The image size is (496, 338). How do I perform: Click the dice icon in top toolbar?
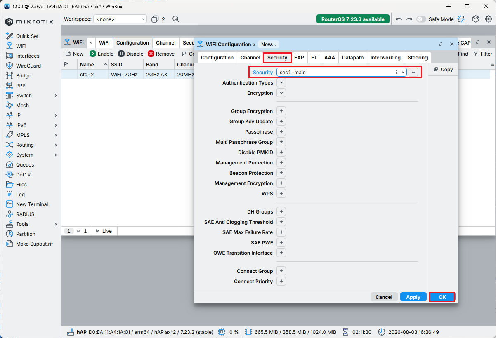pos(476,19)
